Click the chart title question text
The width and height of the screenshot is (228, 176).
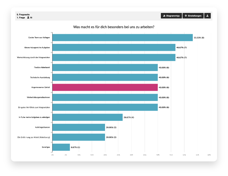[x=114, y=27]
